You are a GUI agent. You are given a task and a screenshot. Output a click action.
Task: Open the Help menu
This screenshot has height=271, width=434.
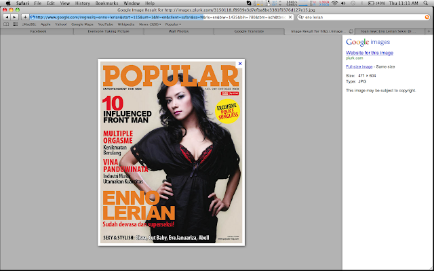[x=150, y=3]
